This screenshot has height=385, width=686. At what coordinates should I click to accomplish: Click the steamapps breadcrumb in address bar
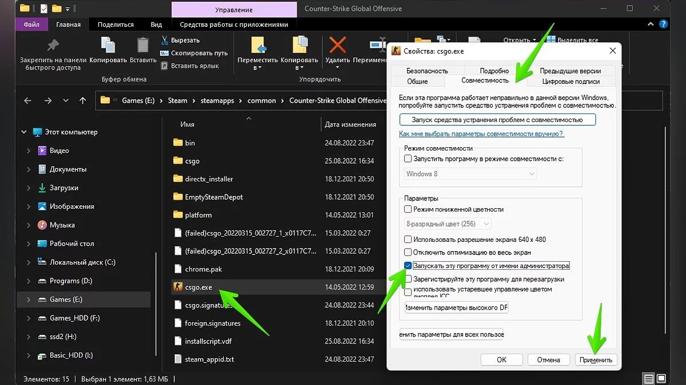coord(217,100)
